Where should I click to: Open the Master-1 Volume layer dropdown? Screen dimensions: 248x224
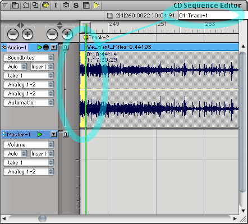(x=29, y=145)
